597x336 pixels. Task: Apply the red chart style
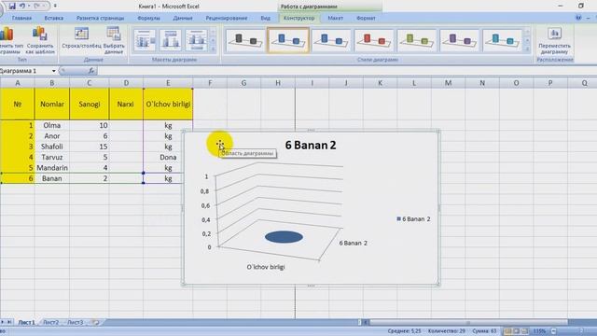(374, 40)
